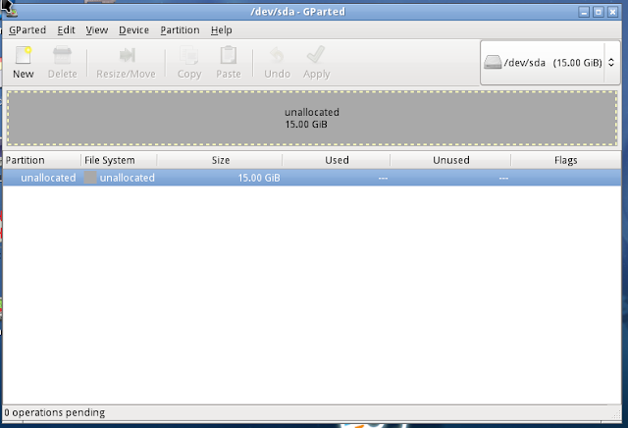Click the Paste partition toolbar icon
Screen dimensions: 628x428
[229, 55]
